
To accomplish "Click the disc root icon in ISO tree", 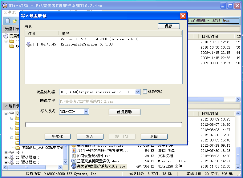I will [x=6, y=36].
